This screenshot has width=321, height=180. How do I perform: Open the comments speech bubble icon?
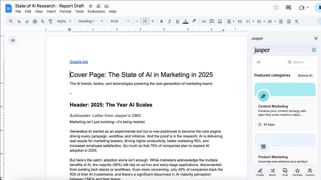pos(288,7)
